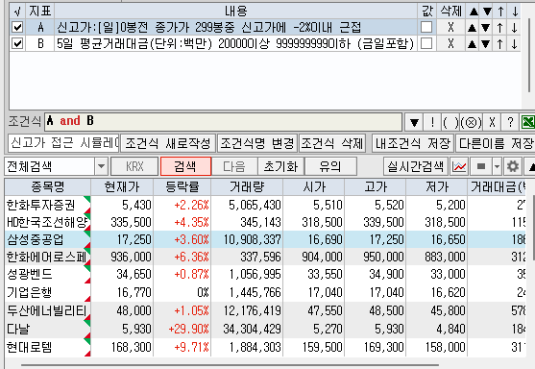
Task: Open settings gear icon
Action: pyautogui.click(x=513, y=166)
